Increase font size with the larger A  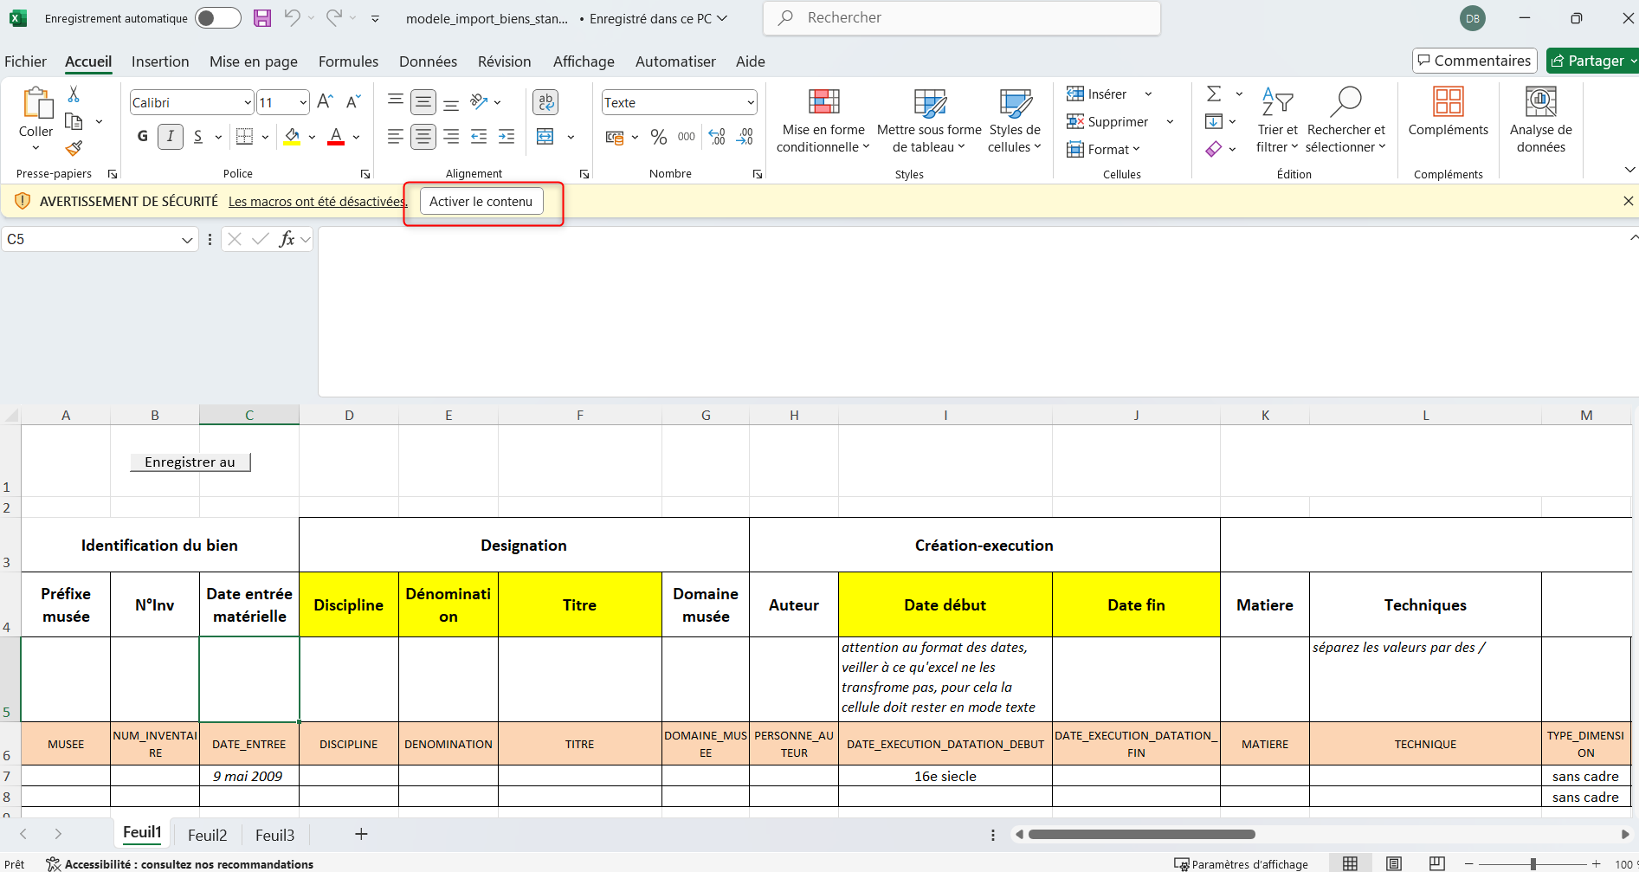coord(325,102)
